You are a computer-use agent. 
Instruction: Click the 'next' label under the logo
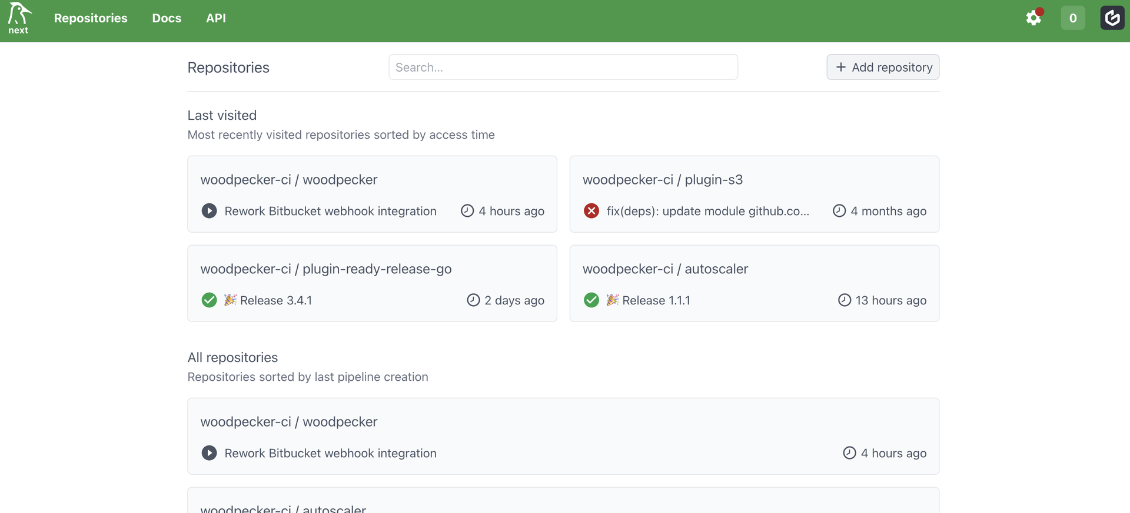pyautogui.click(x=18, y=31)
